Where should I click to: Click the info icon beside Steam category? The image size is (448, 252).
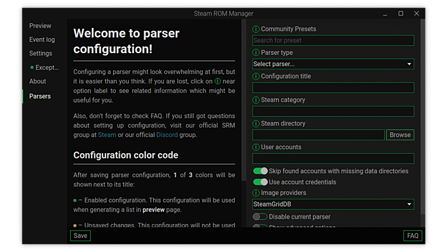256,100
